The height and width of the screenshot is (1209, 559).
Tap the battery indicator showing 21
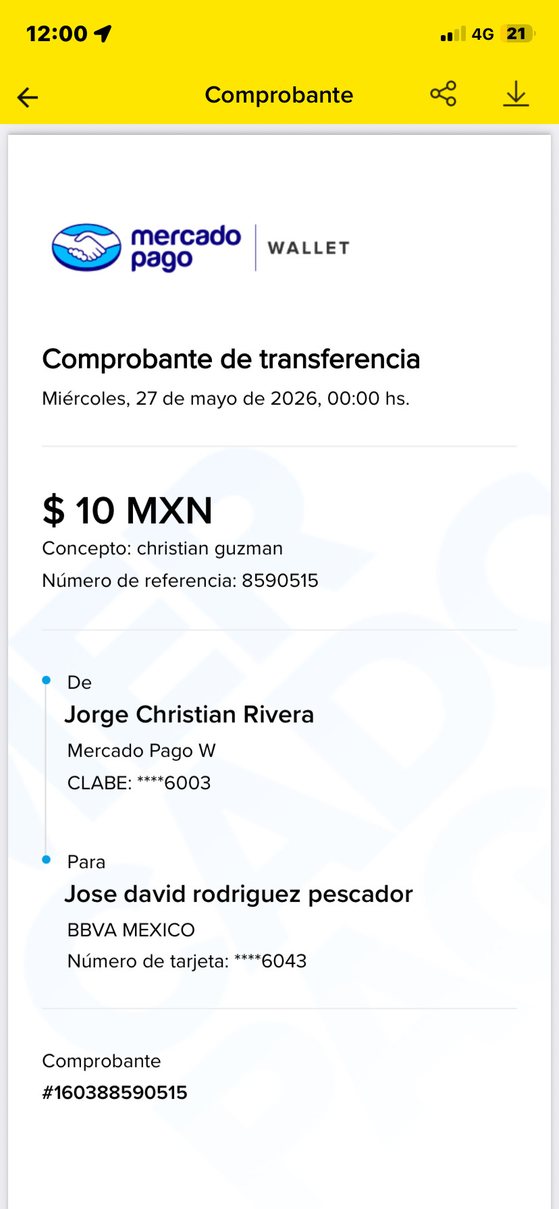coord(518,34)
